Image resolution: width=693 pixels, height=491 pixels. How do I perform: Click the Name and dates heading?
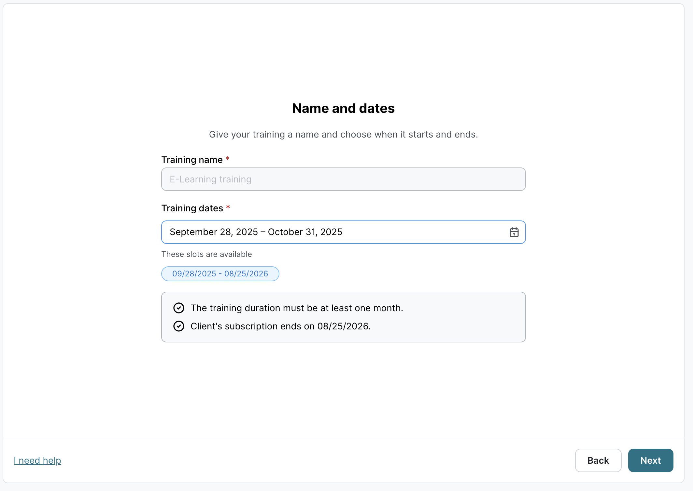click(343, 108)
